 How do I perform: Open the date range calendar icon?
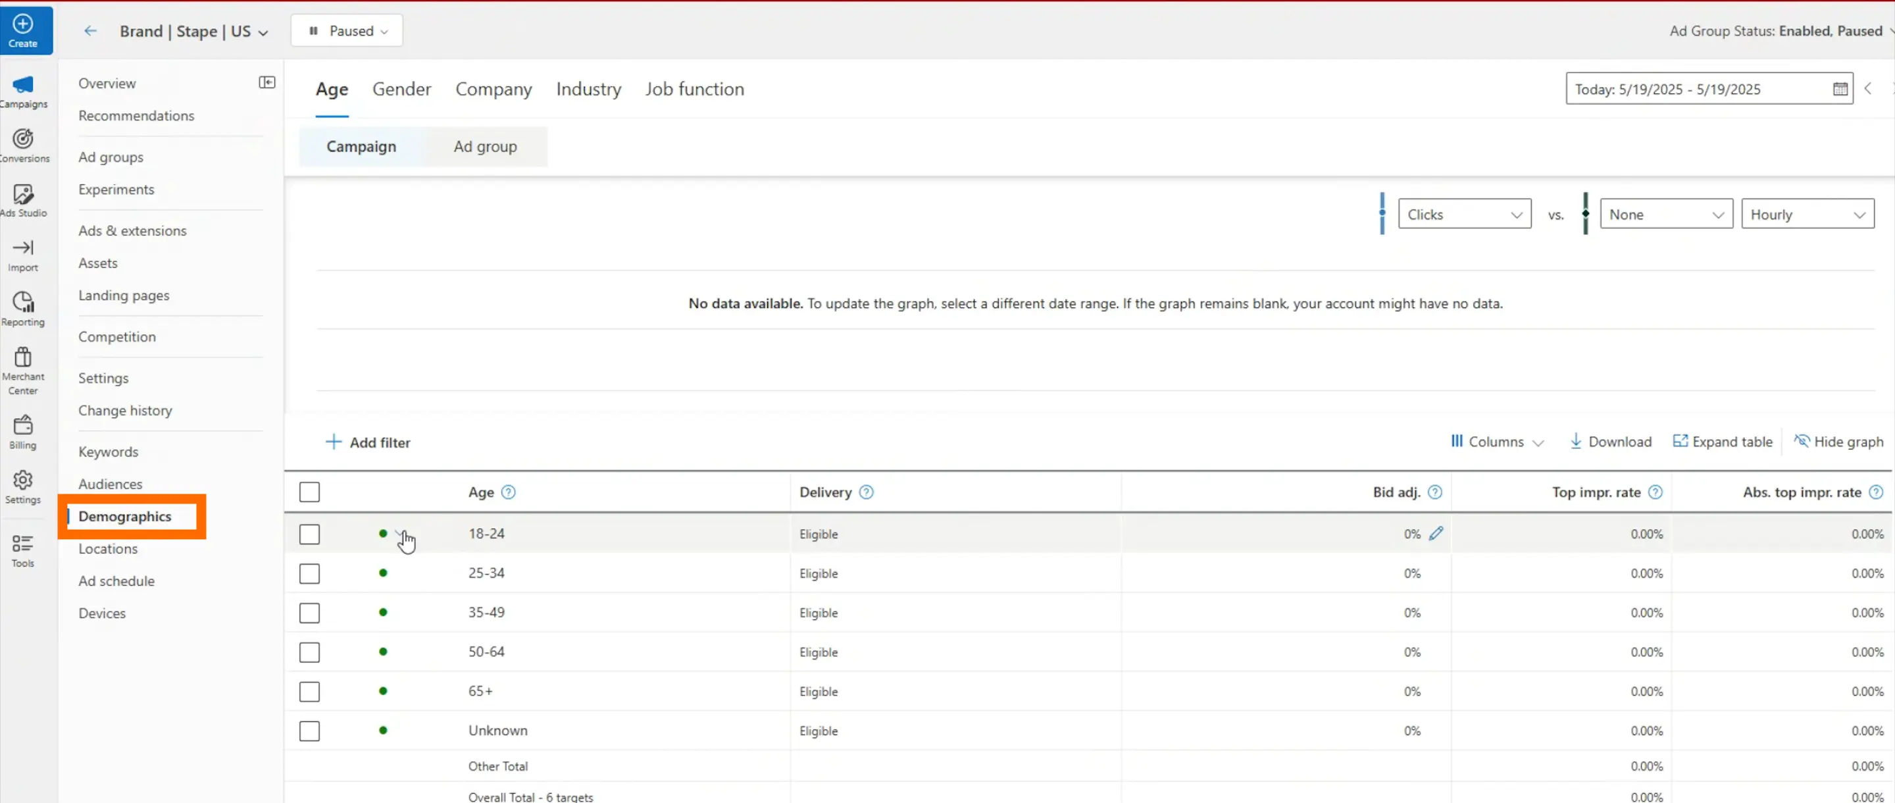pyautogui.click(x=1840, y=89)
